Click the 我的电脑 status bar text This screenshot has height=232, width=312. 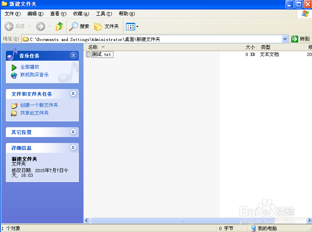(267, 228)
